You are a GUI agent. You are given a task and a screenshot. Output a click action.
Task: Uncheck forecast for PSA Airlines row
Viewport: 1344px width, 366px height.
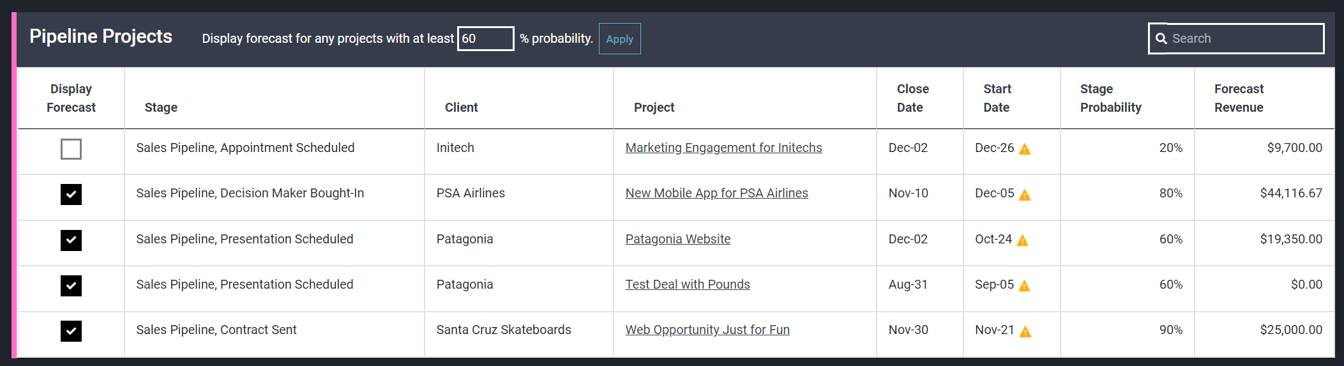coord(71,194)
